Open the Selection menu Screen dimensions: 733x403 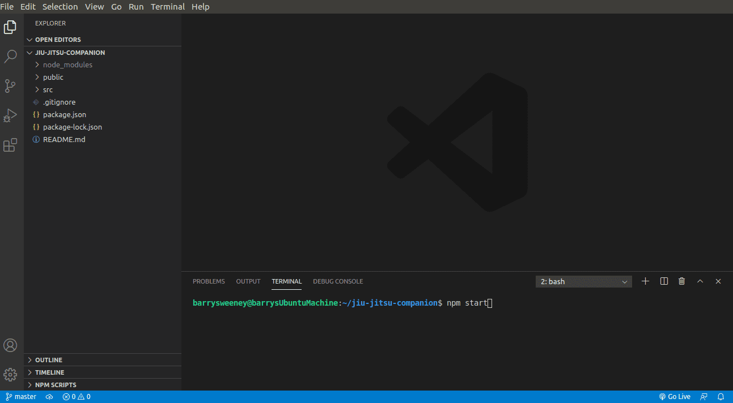[60, 7]
